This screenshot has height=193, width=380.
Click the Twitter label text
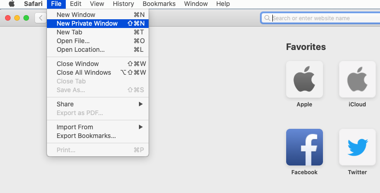pos(357,172)
